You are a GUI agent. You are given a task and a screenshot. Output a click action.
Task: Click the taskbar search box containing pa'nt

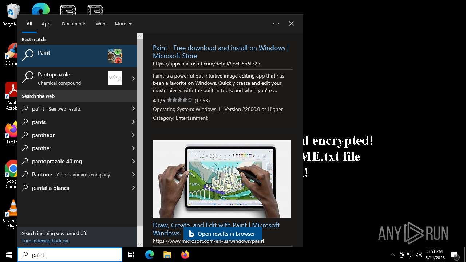tap(70, 255)
